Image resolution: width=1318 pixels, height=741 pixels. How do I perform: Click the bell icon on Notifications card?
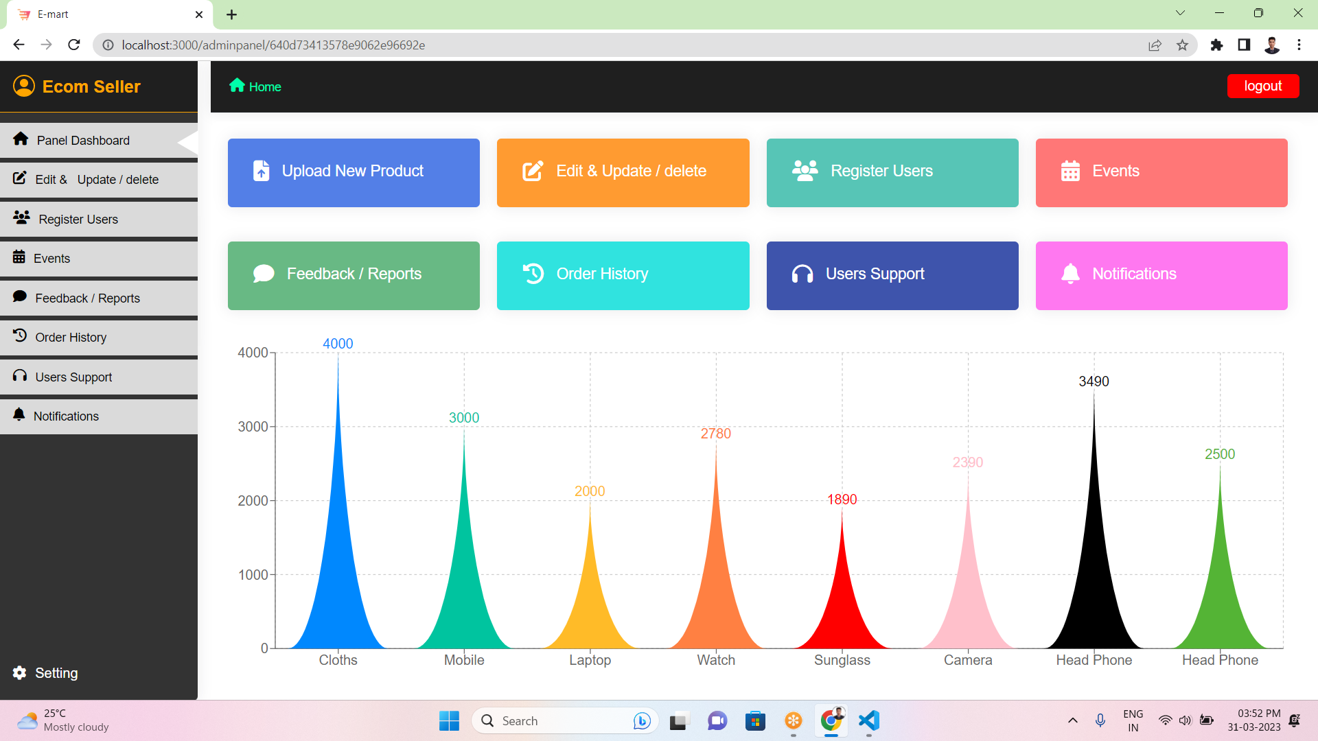click(1070, 274)
